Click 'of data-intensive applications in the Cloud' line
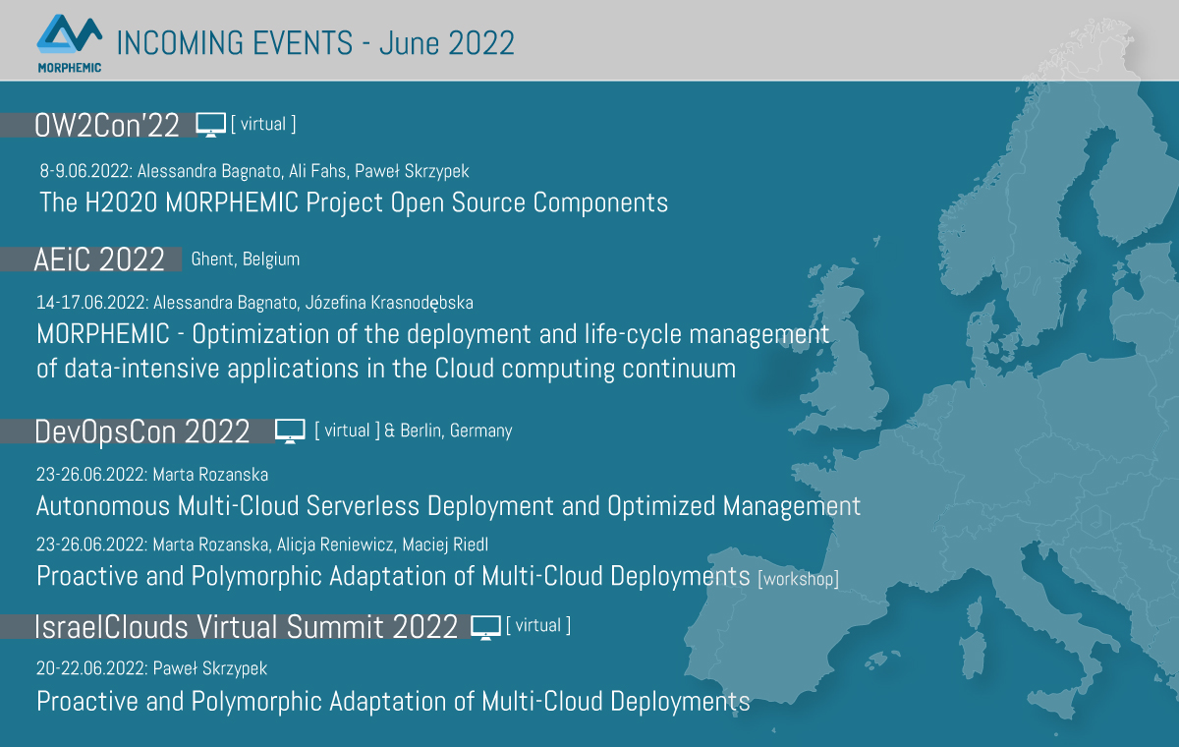The width and height of the screenshot is (1179, 747). 386,370
